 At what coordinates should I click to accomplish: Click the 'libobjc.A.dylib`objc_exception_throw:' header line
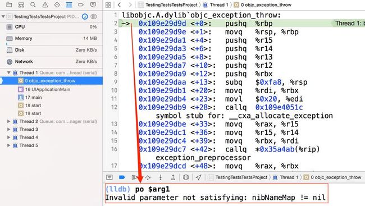[x=201, y=15]
